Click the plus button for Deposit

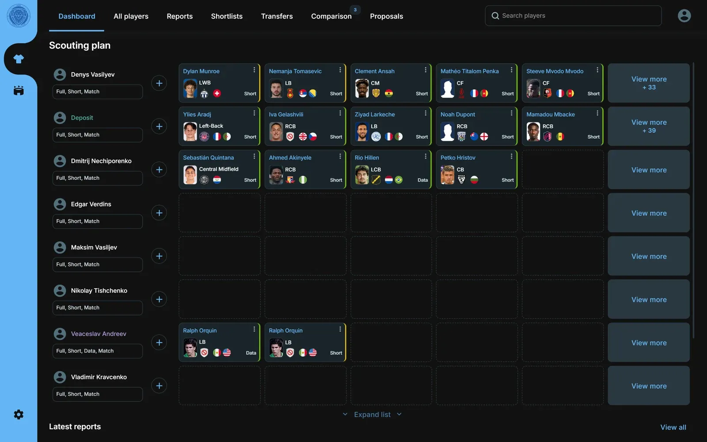(159, 126)
